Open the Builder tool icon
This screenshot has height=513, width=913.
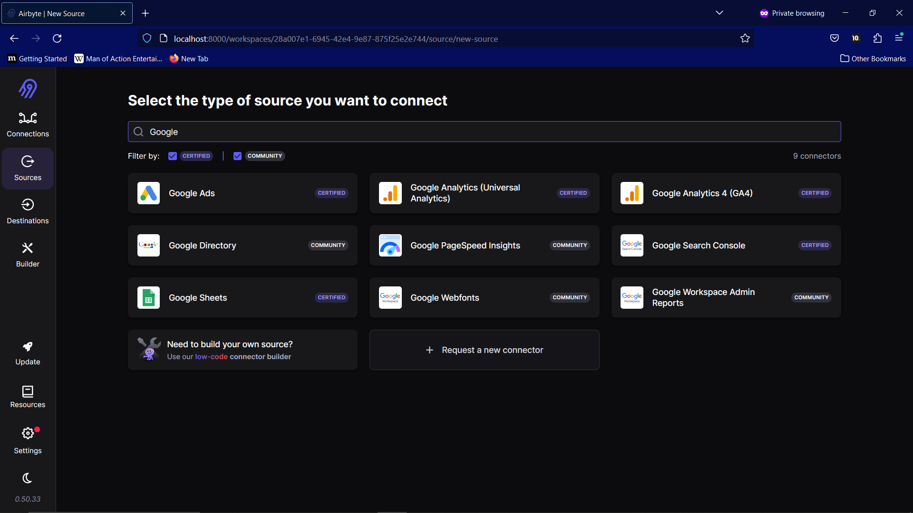pos(28,248)
